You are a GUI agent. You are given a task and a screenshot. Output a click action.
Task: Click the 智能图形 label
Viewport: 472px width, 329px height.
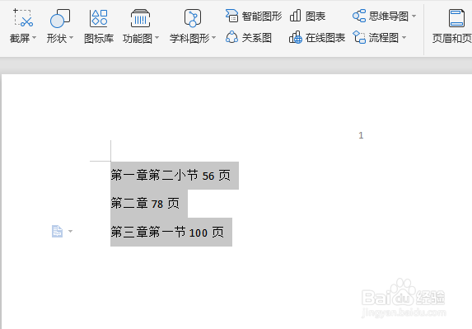click(x=262, y=16)
